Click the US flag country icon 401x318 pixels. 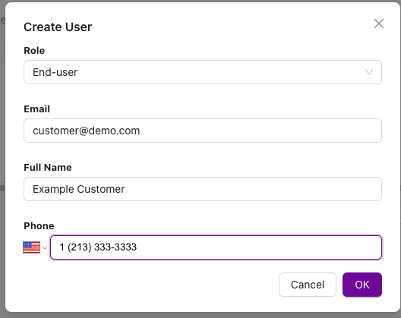[x=31, y=247]
